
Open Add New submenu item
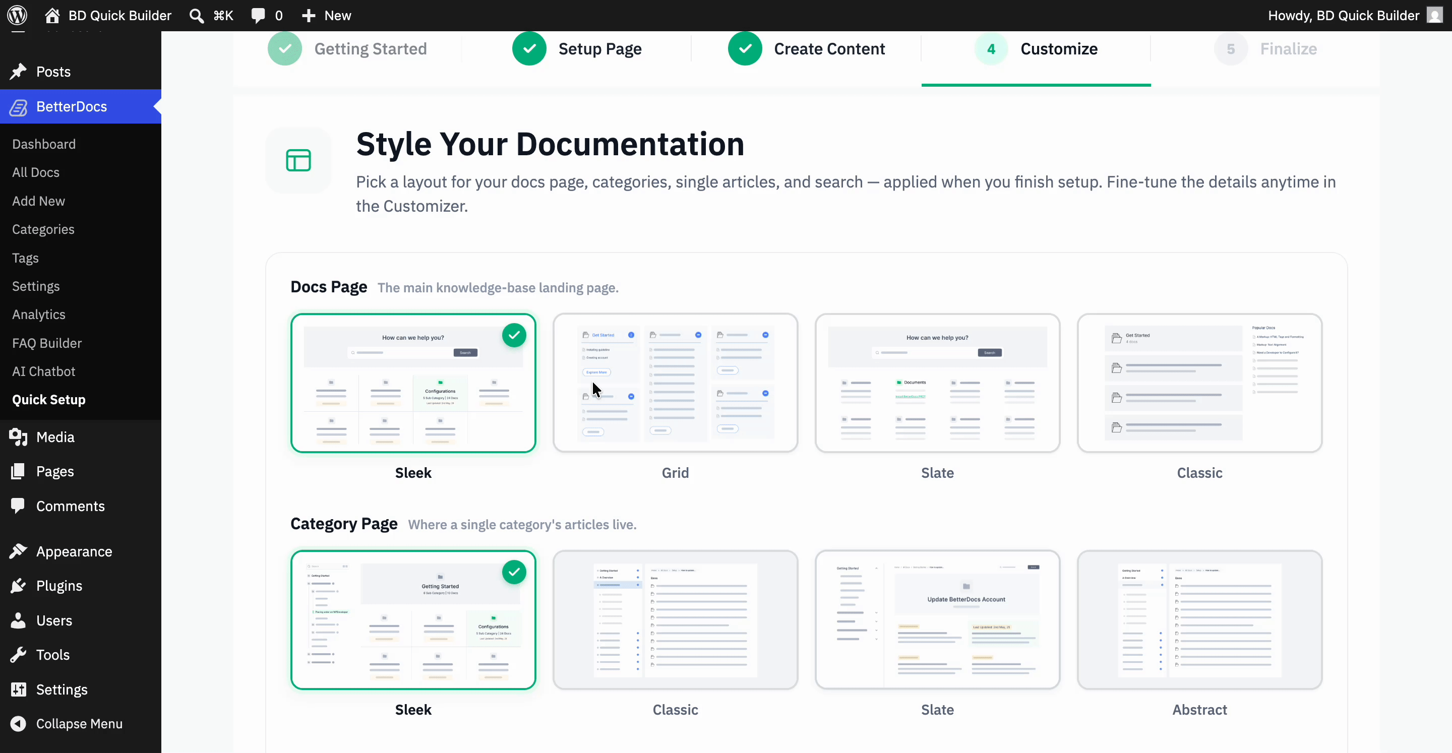38,201
